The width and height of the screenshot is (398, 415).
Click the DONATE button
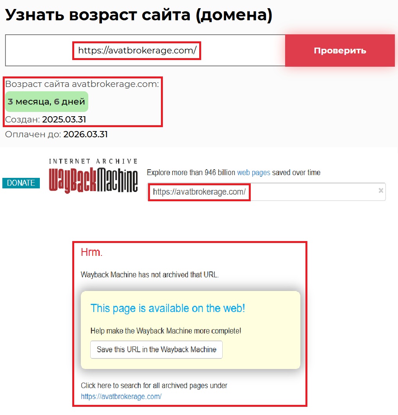(x=21, y=183)
